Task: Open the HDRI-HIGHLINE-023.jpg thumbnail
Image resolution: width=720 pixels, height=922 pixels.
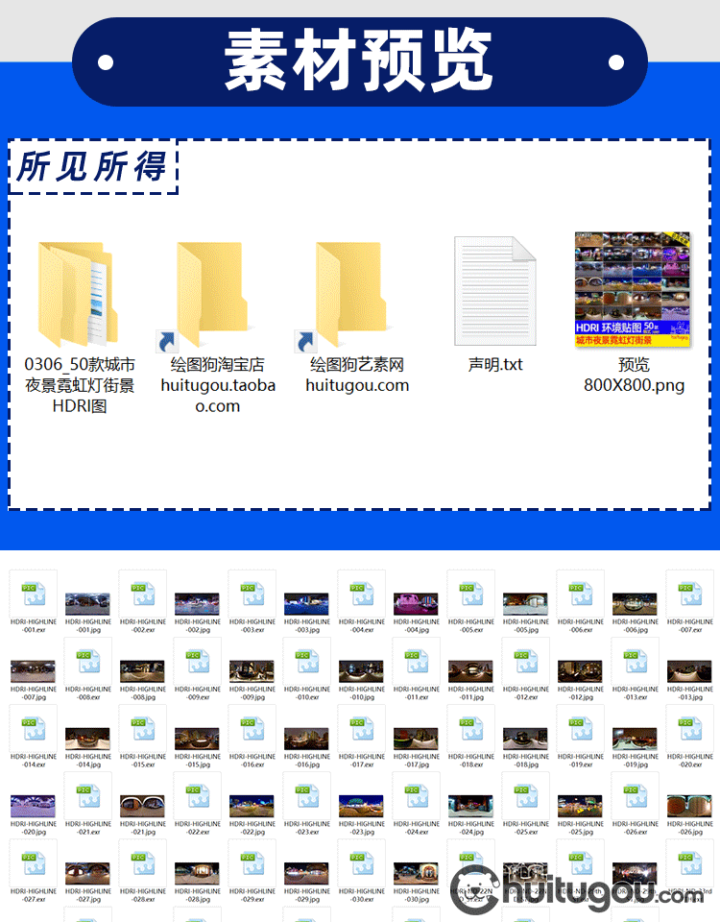Action: click(x=361, y=806)
